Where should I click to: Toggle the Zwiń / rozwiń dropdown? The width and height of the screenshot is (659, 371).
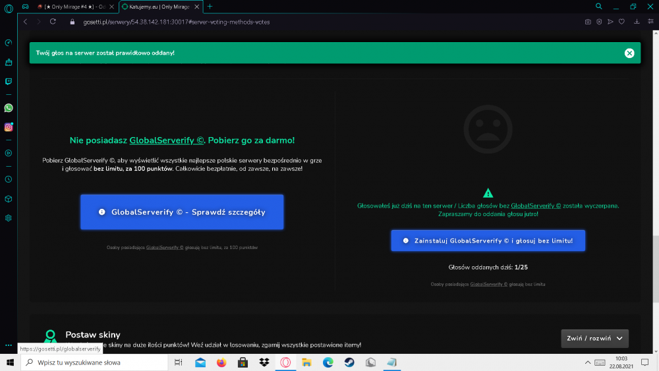(x=594, y=338)
